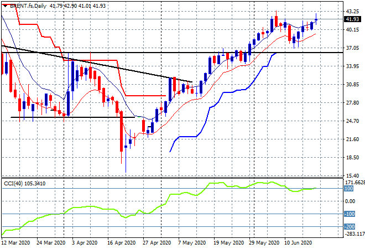Select the current price tag 41.93

352,19
